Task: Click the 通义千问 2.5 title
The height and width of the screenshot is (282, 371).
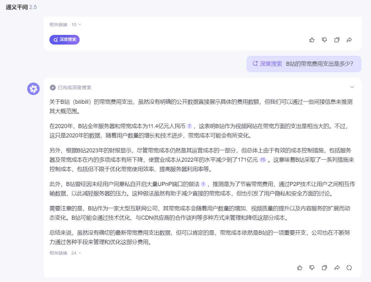Action: pyautogui.click(x=21, y=7)
